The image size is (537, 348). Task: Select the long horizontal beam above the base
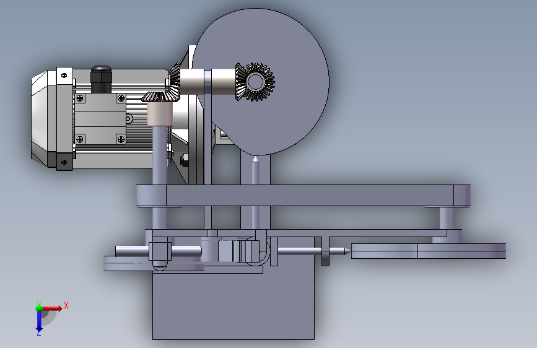(303, 196)
